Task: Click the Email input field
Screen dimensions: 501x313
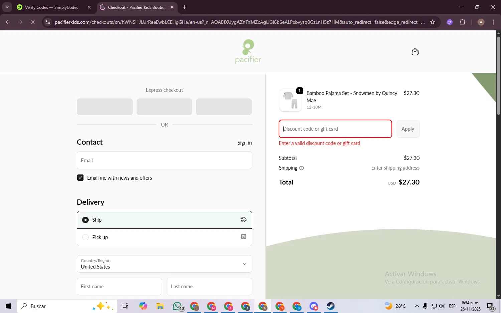Action: coord(164,161)
